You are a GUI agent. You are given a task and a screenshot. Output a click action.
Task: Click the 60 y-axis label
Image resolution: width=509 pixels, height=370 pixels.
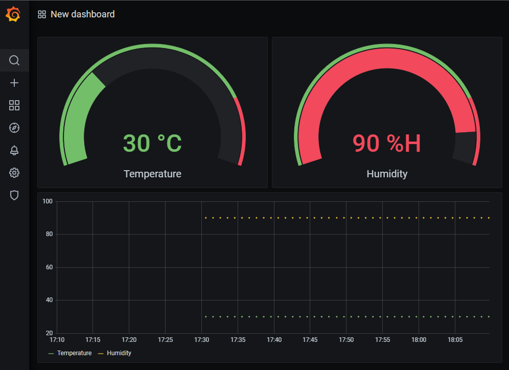(49, 267)
